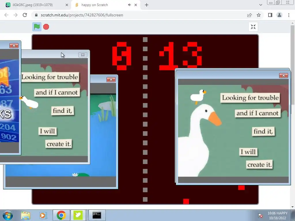Click the red score digits 13
This screenshot has width=295, height=221.
click(181, 56)
